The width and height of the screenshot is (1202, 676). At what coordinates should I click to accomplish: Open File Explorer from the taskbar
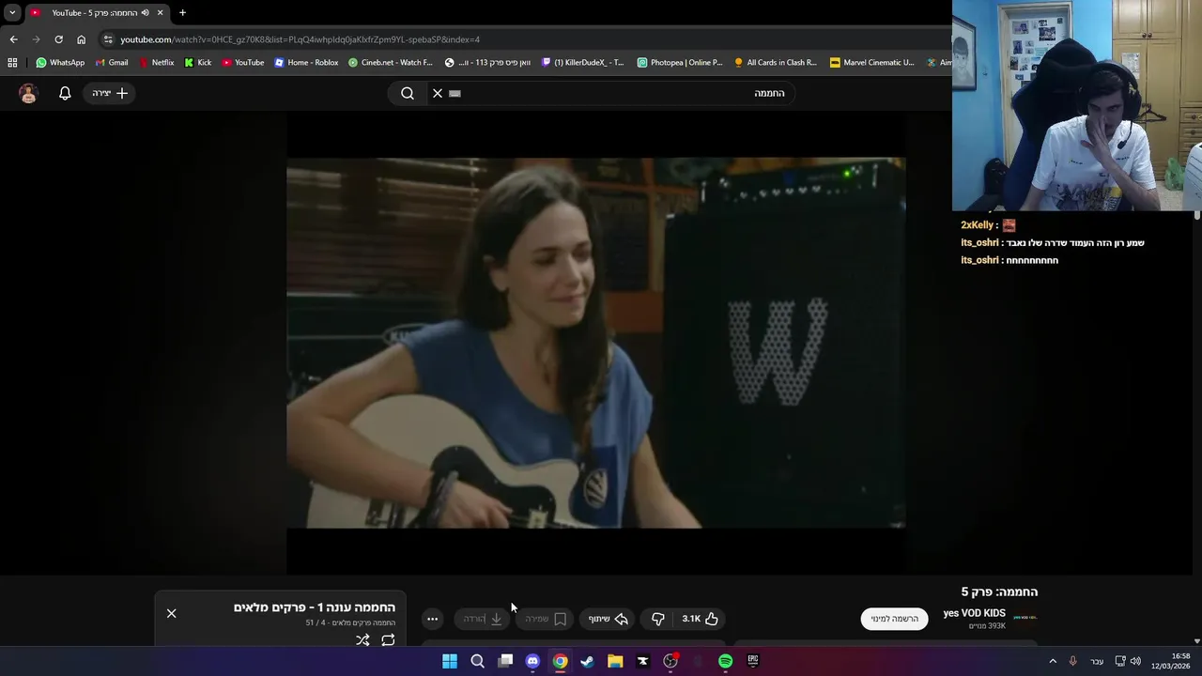(x=615, y=661)
